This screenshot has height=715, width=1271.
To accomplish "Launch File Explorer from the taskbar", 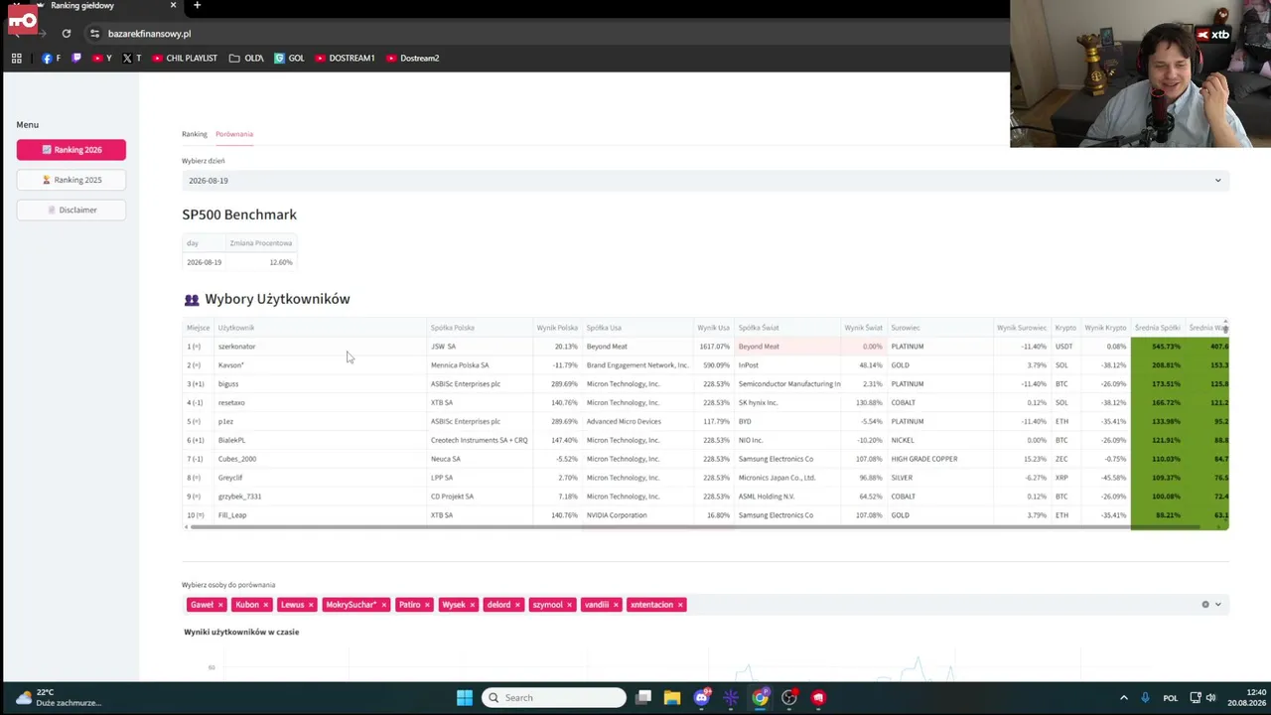I will (x=672, y=697).
